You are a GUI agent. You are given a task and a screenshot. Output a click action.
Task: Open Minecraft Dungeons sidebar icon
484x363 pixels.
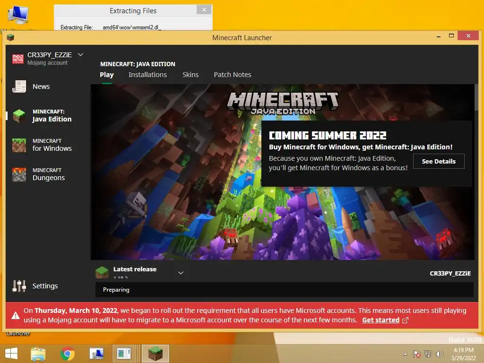tap(19, 174)
